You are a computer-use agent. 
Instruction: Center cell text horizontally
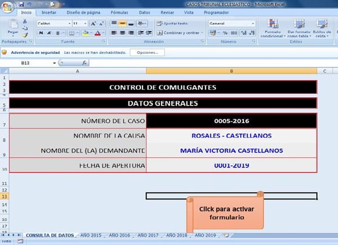click(122, 33)
